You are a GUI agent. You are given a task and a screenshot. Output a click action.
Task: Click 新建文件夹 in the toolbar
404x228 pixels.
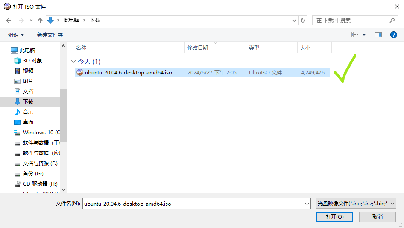pos(50,35)
